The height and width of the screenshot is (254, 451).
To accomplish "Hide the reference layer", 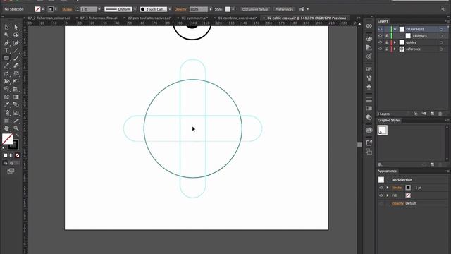I will point(381,49).
